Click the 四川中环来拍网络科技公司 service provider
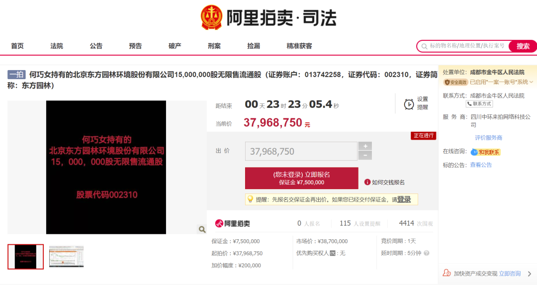The image size is (537, 290). 500,121
